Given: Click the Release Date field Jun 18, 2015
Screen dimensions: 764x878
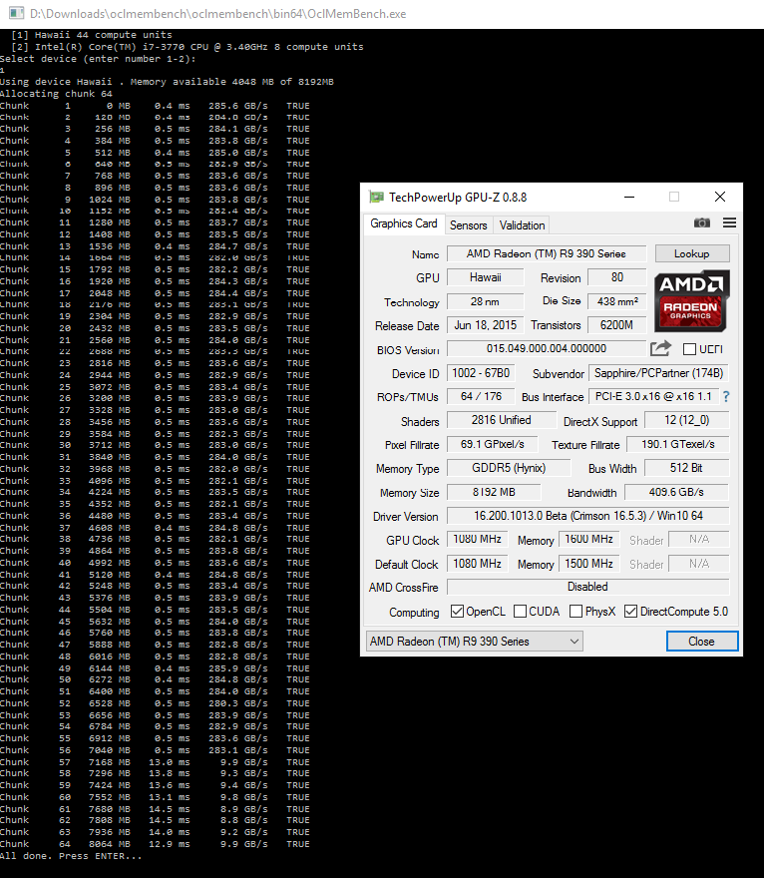Looking at the screenshot, I should [486, 325].
